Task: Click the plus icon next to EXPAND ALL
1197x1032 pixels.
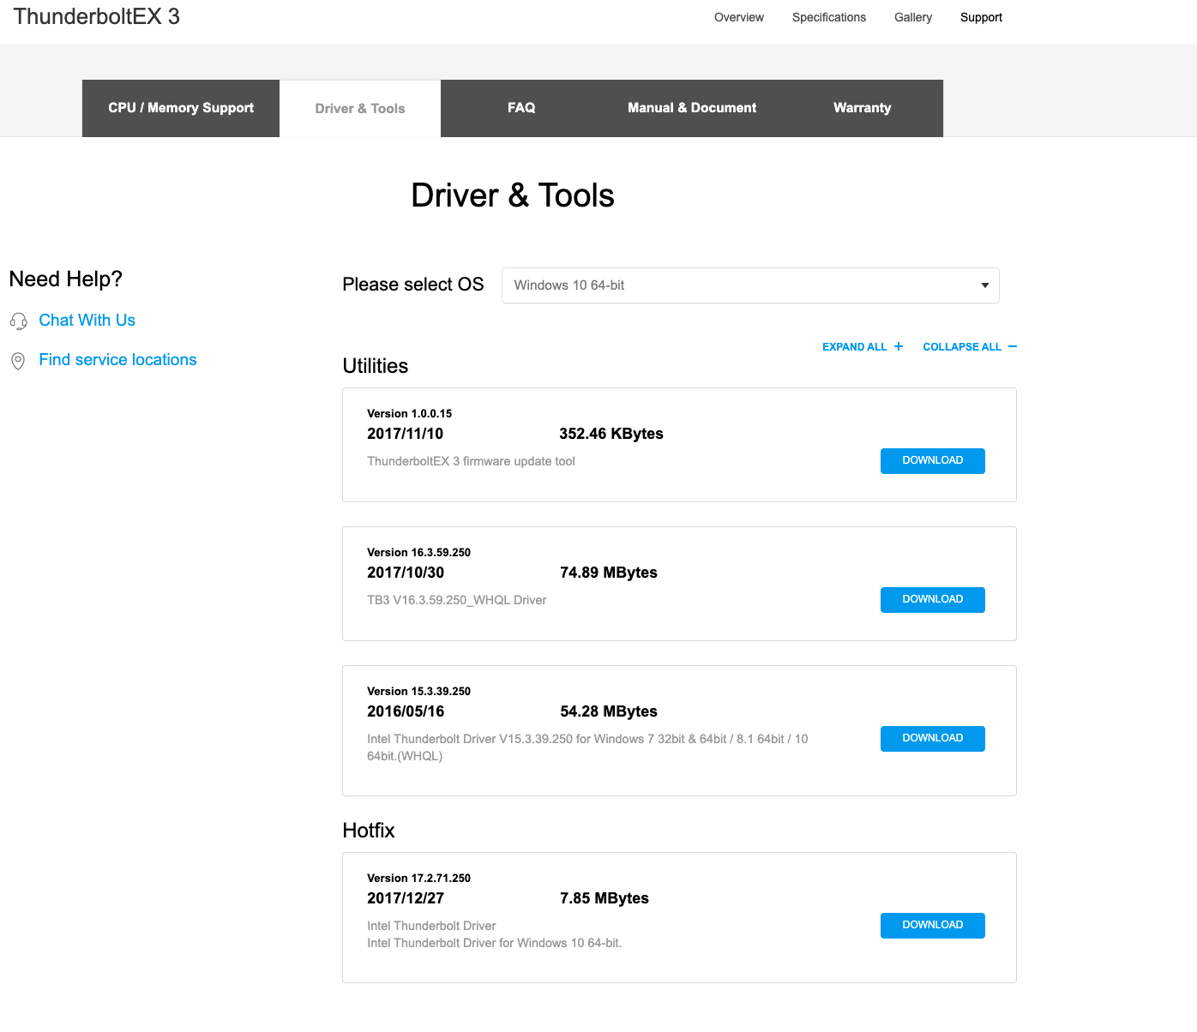Action: click(x=898, y=346)
